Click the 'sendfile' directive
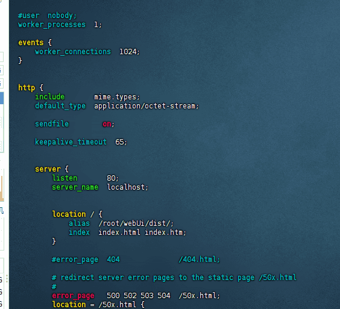340x309 pixels. click(x=52, y=124)
